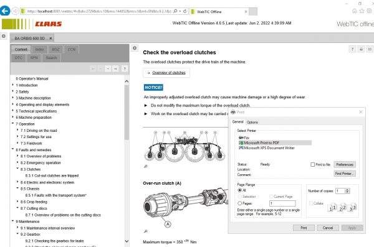This screenshot has width=374, height=247.
Task: Click the Preferences button
Action: click(345, 165)
